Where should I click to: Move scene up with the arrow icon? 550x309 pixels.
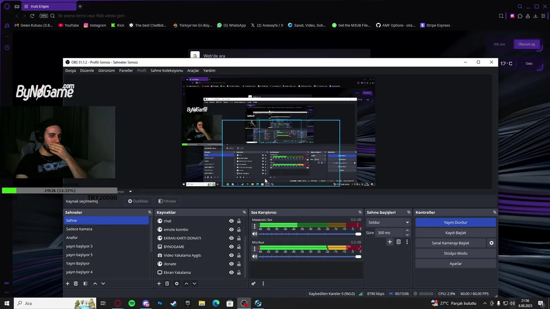pyautogui.click(x=95, y=284)
